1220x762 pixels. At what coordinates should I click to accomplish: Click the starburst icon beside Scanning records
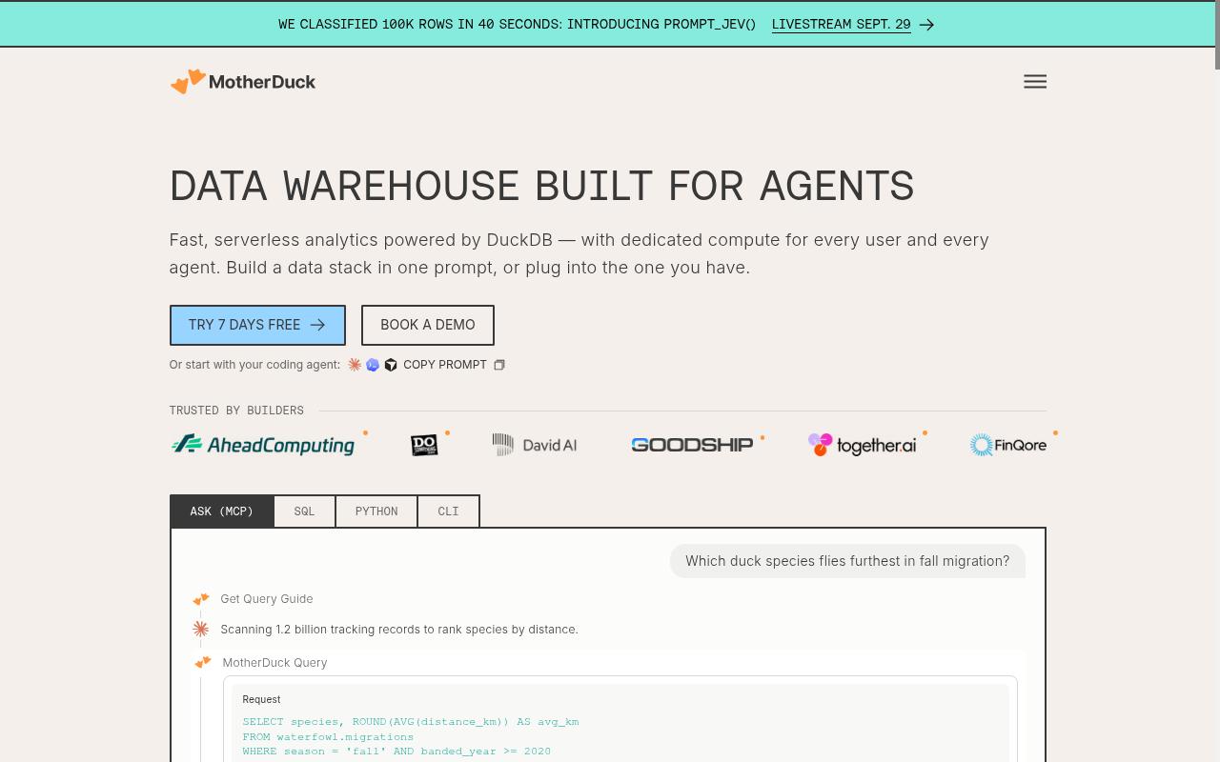pos(200,630)
